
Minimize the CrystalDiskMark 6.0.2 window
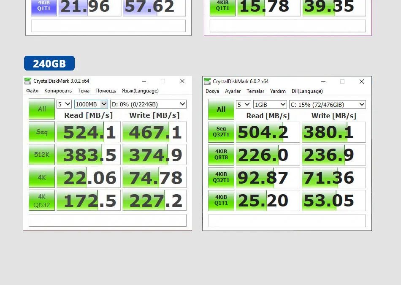click(323, 81)
